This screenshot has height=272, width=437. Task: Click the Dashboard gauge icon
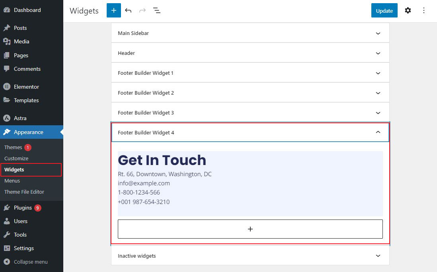(x=7, y=10)
